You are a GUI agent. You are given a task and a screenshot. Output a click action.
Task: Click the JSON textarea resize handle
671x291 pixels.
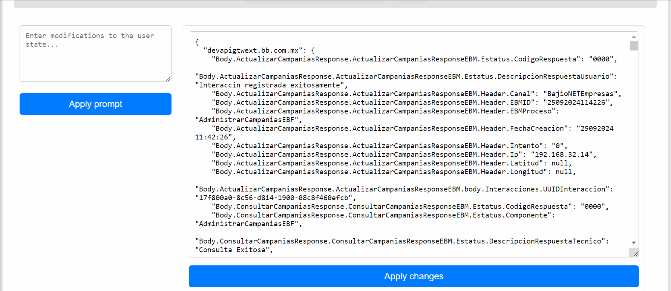[636, 254]
